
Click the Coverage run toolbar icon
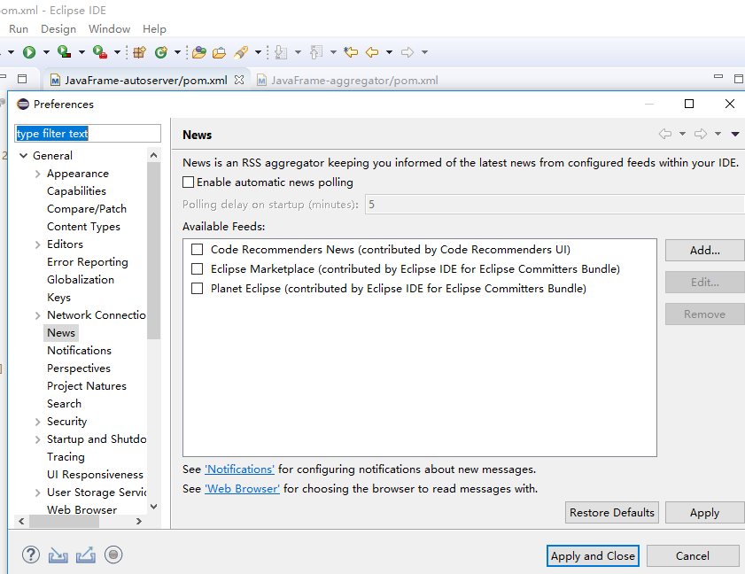64,51
